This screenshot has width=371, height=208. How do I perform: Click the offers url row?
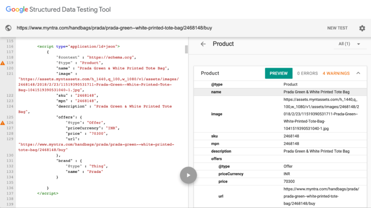(280, 196)
